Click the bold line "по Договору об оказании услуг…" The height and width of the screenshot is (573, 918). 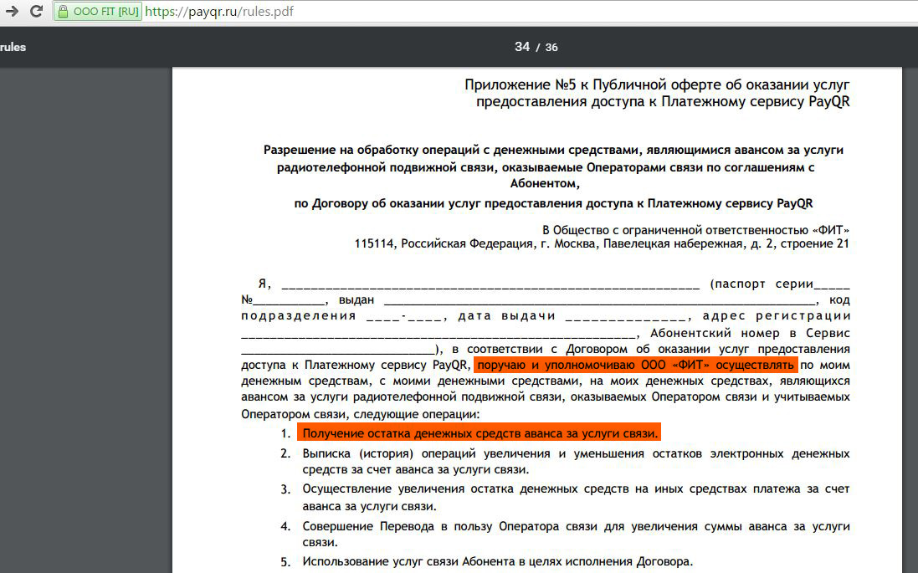(553, 203)
